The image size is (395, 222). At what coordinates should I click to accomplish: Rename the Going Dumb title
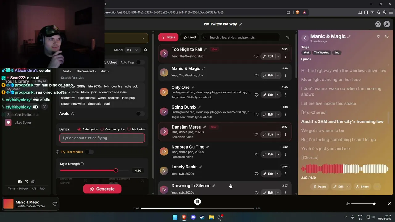click(199, 107)
